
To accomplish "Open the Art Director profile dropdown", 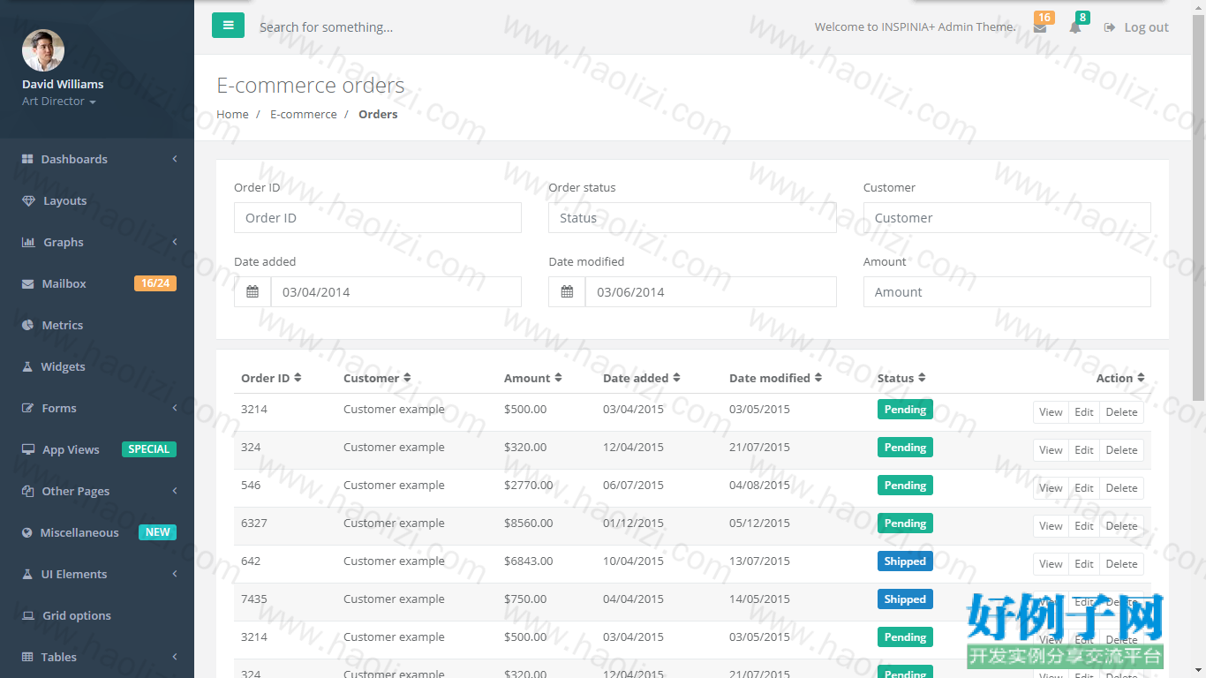I will click(x=59, y=102).
